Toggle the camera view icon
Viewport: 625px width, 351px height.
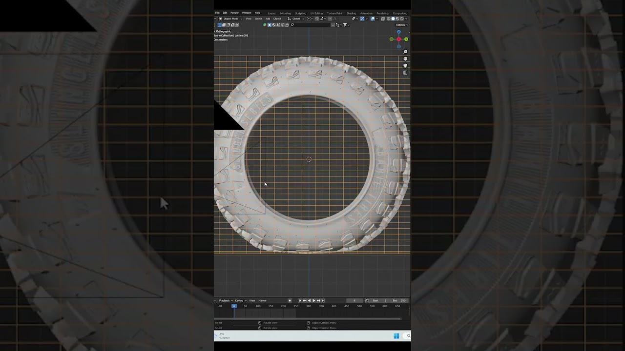(405, 65)
